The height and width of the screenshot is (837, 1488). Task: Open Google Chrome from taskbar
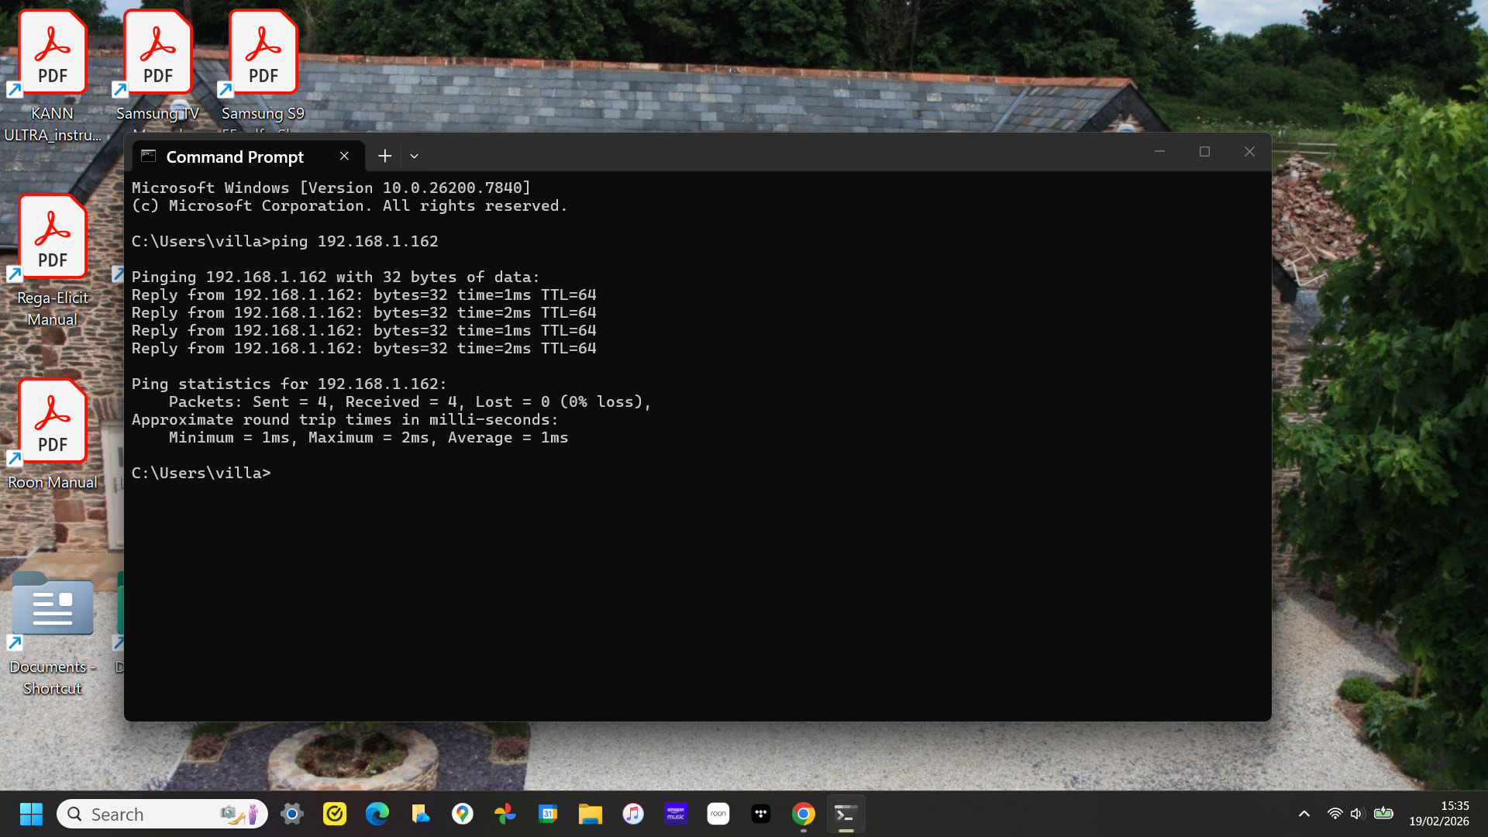pos(803,814)
